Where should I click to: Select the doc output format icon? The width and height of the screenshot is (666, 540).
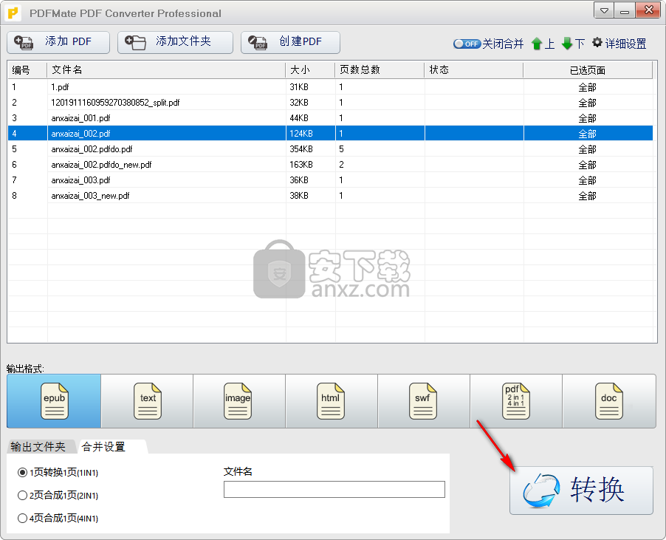pyautogui.click(x=608, y=401)
